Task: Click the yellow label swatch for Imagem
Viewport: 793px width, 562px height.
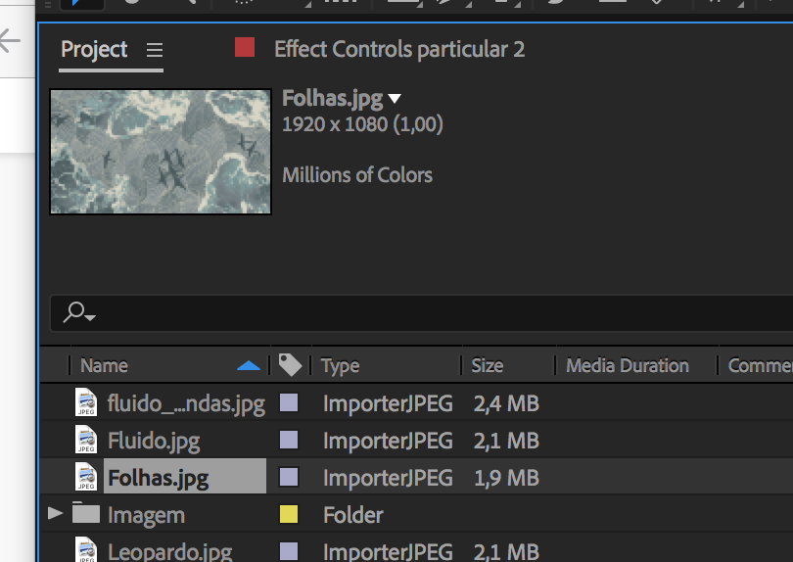Action: pos(289,514)
